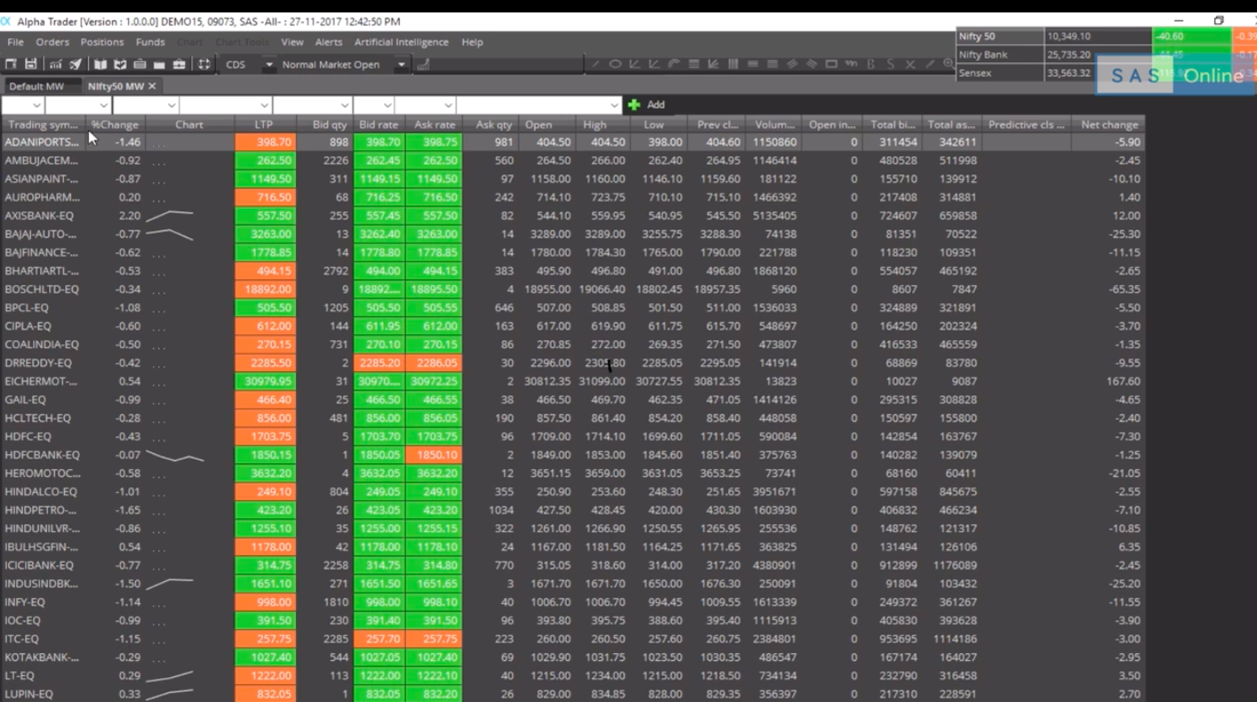Click the pencil icon beside the magnifier
Viewport: 1257px width, 702px height.
coord(930,64)
